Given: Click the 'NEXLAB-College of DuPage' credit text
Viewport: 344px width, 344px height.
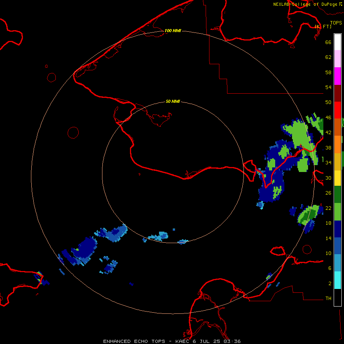Looking at the screenshot, I should [x=305, y=4].
